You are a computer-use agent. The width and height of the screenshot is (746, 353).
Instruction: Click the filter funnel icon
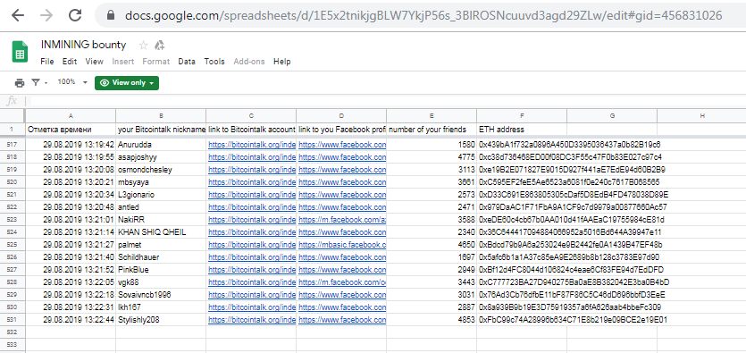tap(36, 82)
